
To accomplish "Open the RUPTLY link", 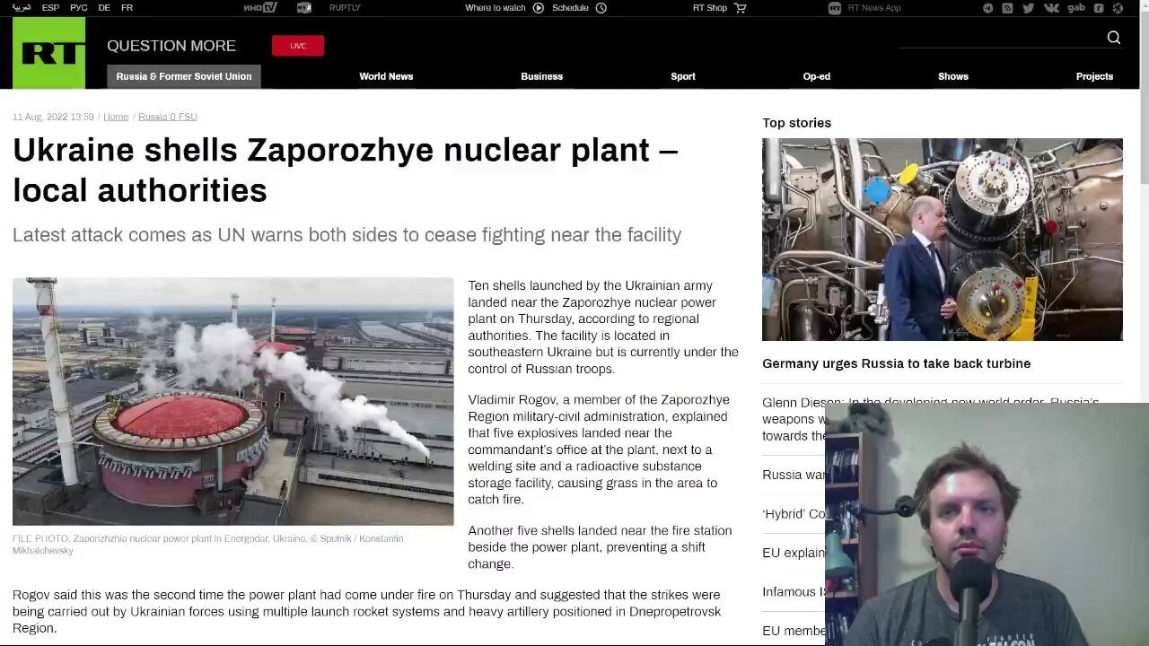I will click(x=345, y=8).
